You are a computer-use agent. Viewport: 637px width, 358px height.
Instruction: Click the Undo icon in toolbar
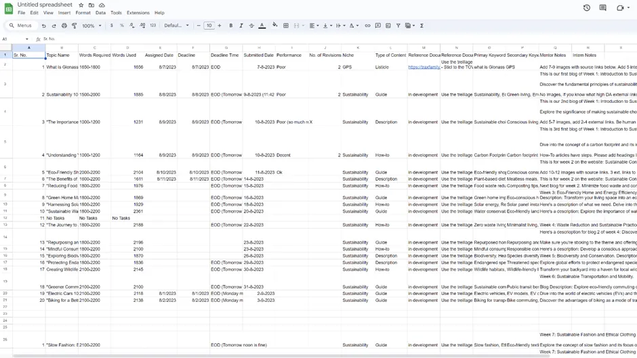43,26
